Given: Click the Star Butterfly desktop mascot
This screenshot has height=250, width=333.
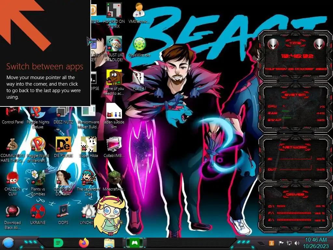Looking at the screenshot, I should 109,215.
